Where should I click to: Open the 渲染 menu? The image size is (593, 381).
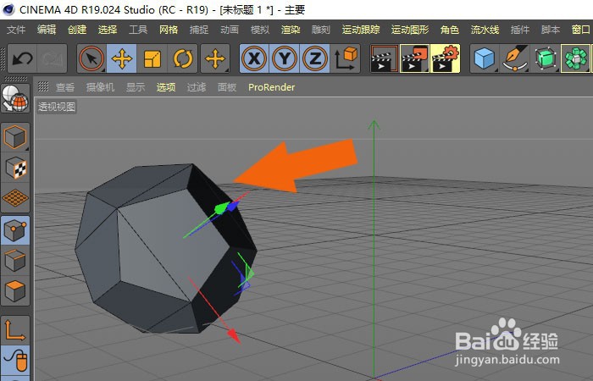pyautogui.click(x=291, y=30)
